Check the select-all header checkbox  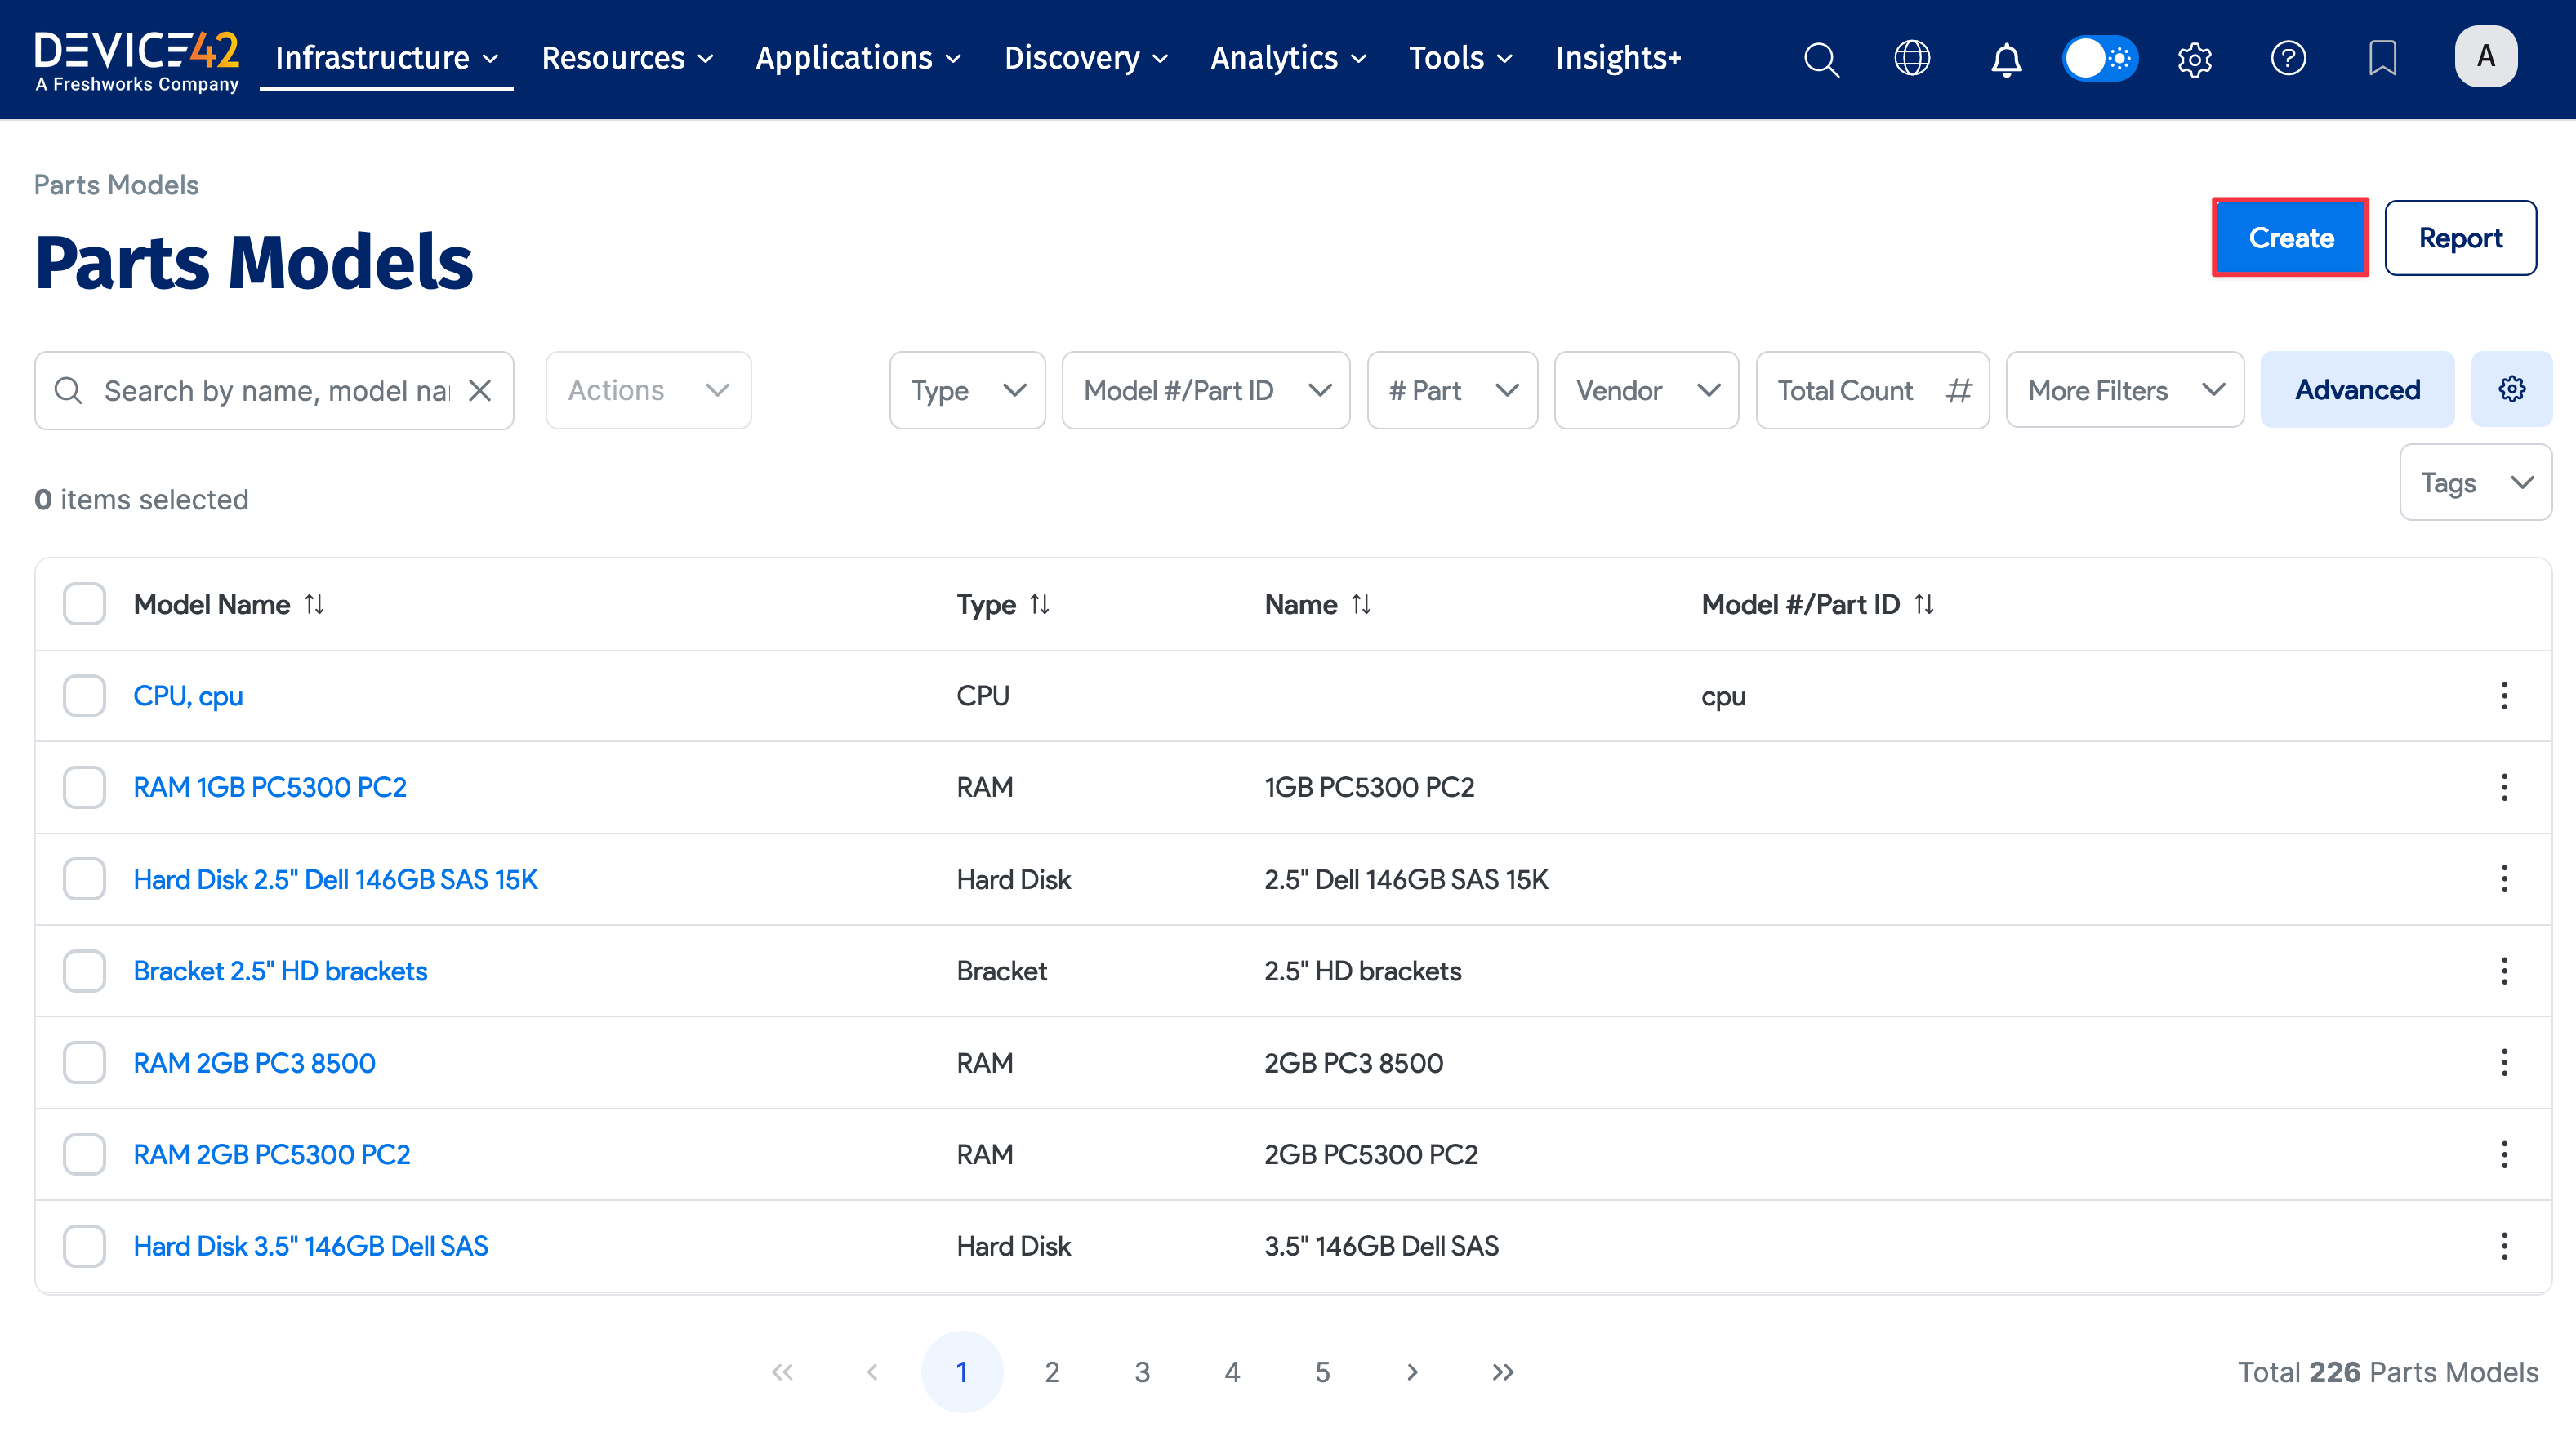click(84, 603)
